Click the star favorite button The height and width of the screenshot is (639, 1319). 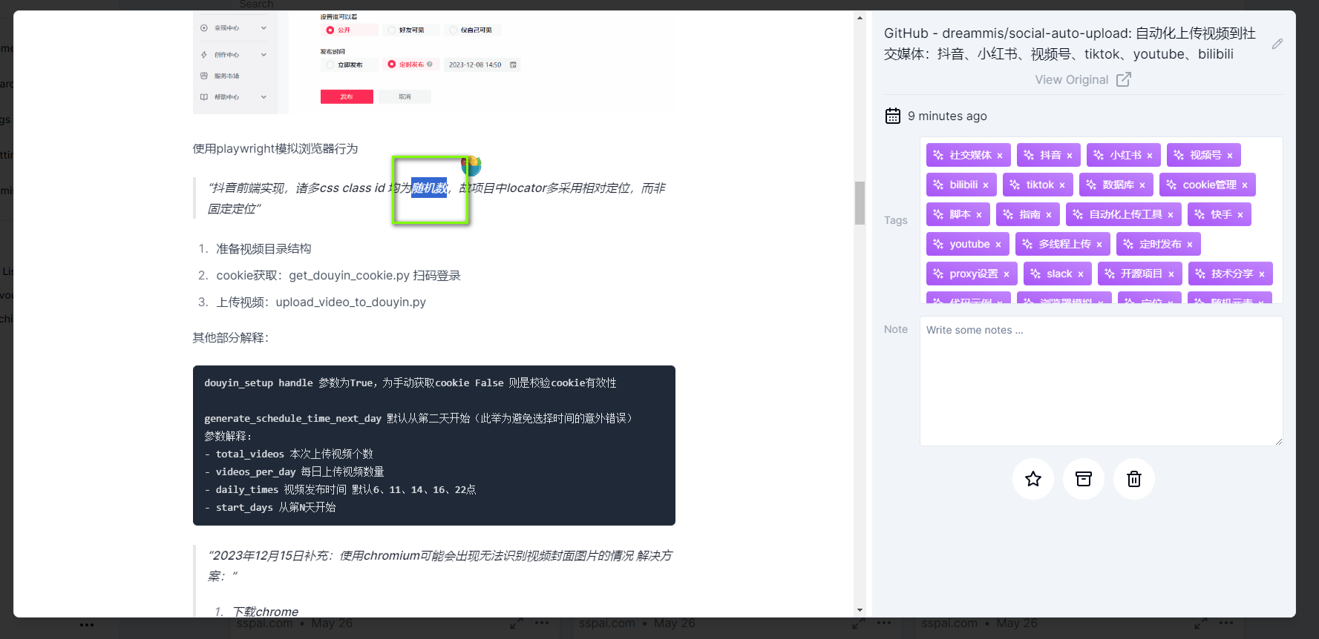[x=1032, y=479]
